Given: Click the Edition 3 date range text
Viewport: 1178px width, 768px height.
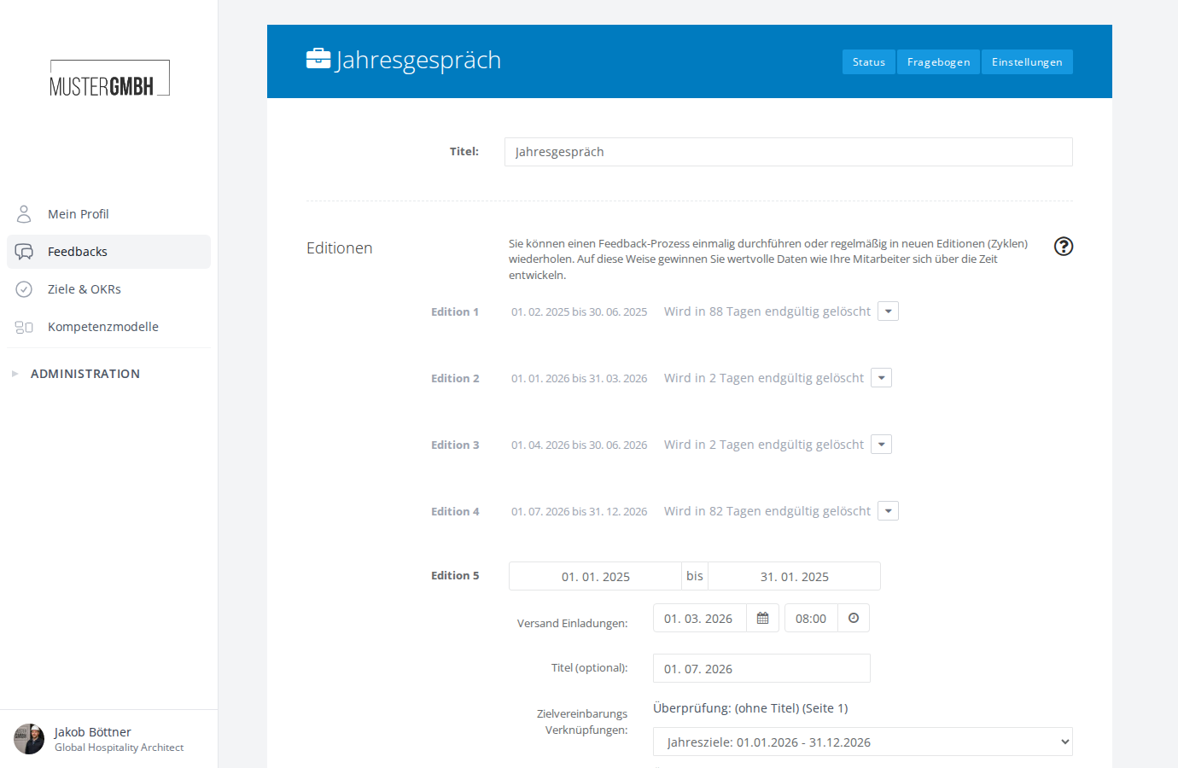Looking at the screenshot, I should [580, 445].
